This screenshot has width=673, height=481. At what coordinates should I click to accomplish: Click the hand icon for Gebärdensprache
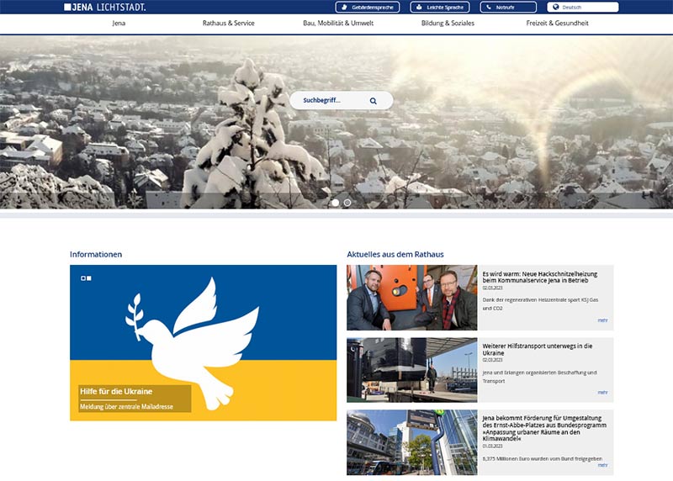344,8
